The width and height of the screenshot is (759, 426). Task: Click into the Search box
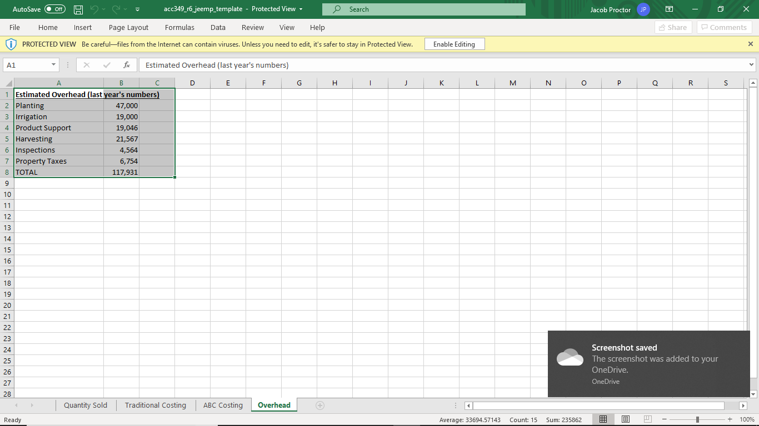pos(424,9)
